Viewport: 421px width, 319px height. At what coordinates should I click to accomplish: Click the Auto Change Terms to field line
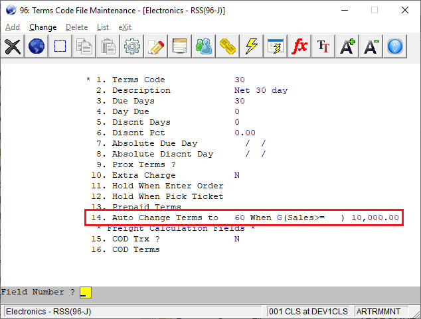tap(244, 218)
